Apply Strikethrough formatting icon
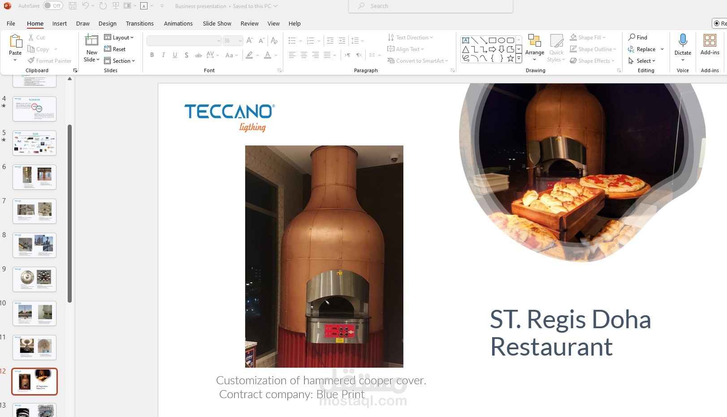Screen dimensions: 727x417 (x=198, y=55)
